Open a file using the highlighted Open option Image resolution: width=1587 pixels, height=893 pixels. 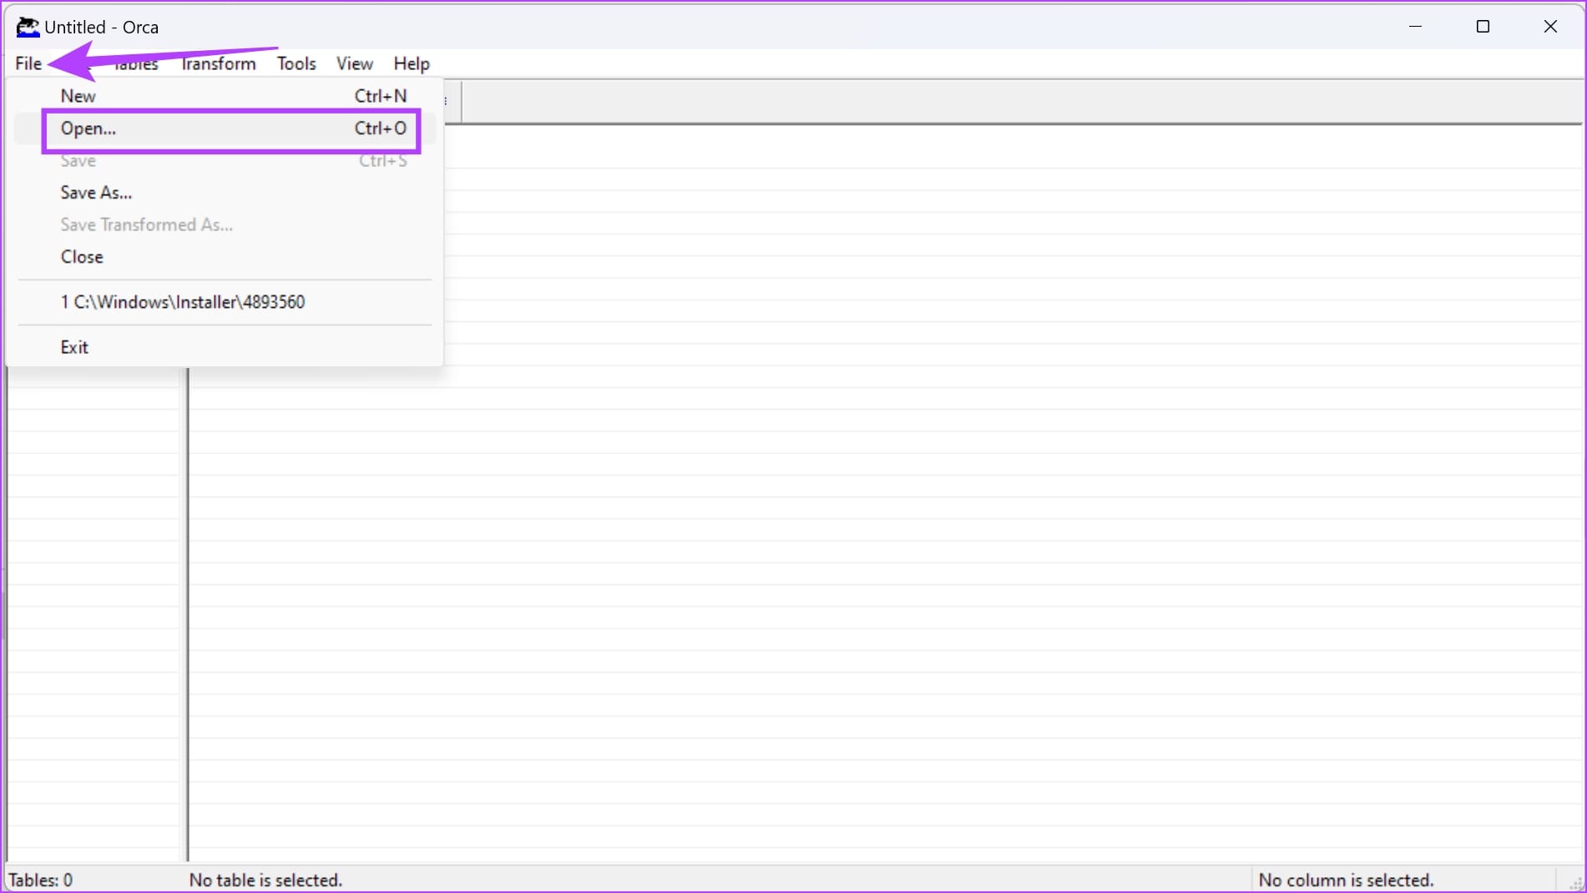tap(88, 129)
